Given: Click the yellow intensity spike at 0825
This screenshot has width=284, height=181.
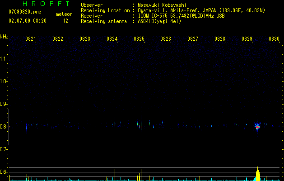Looking at the screenshot, I should [x=141, y=175].
